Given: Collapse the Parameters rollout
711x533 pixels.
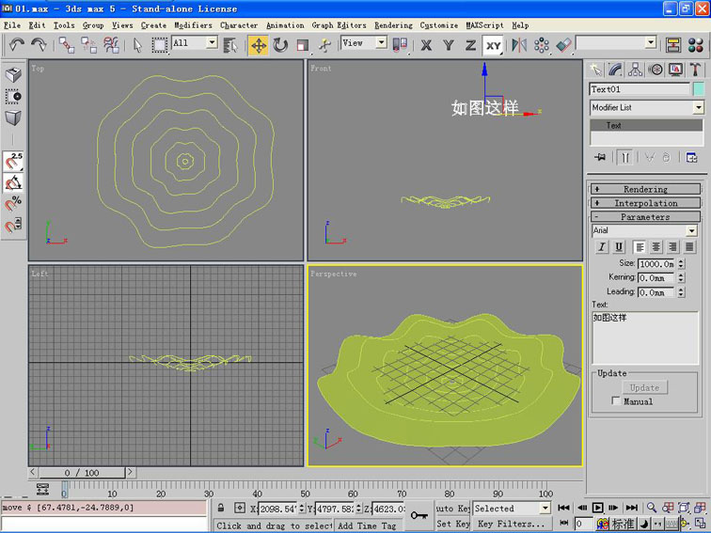Looking at the screenshot, I should (x=645, y=216).
